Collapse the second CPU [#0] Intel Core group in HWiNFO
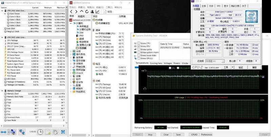This screenshot has width=271, height=137. tap(2, 37)
